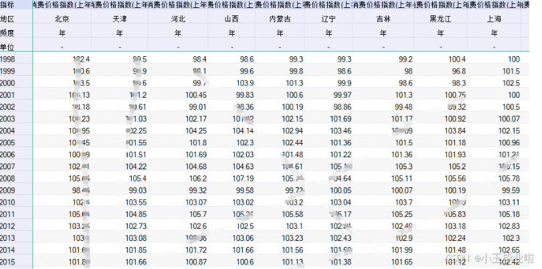
Task: Click 辽宁 2009 value 100.05
Action: click(341, 191)
